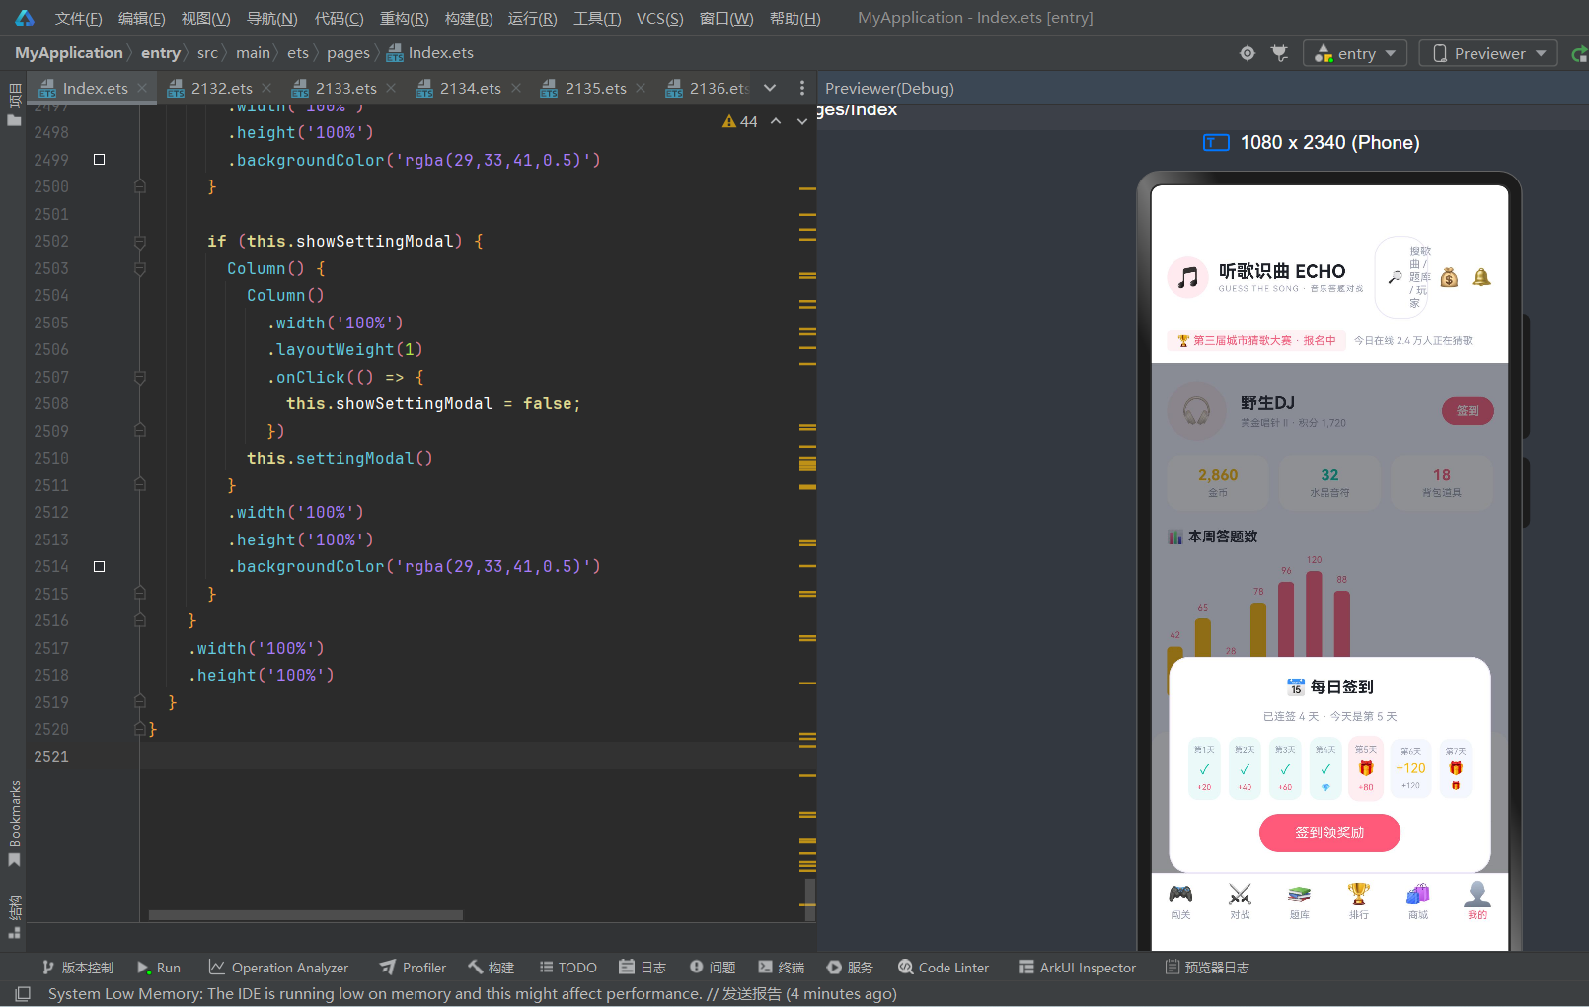Click the money bag icon in preview header
The image size is (1589, 1007).
click(x=1449, y=278)
